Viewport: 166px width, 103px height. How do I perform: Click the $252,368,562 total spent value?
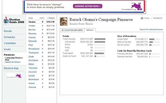87,53
